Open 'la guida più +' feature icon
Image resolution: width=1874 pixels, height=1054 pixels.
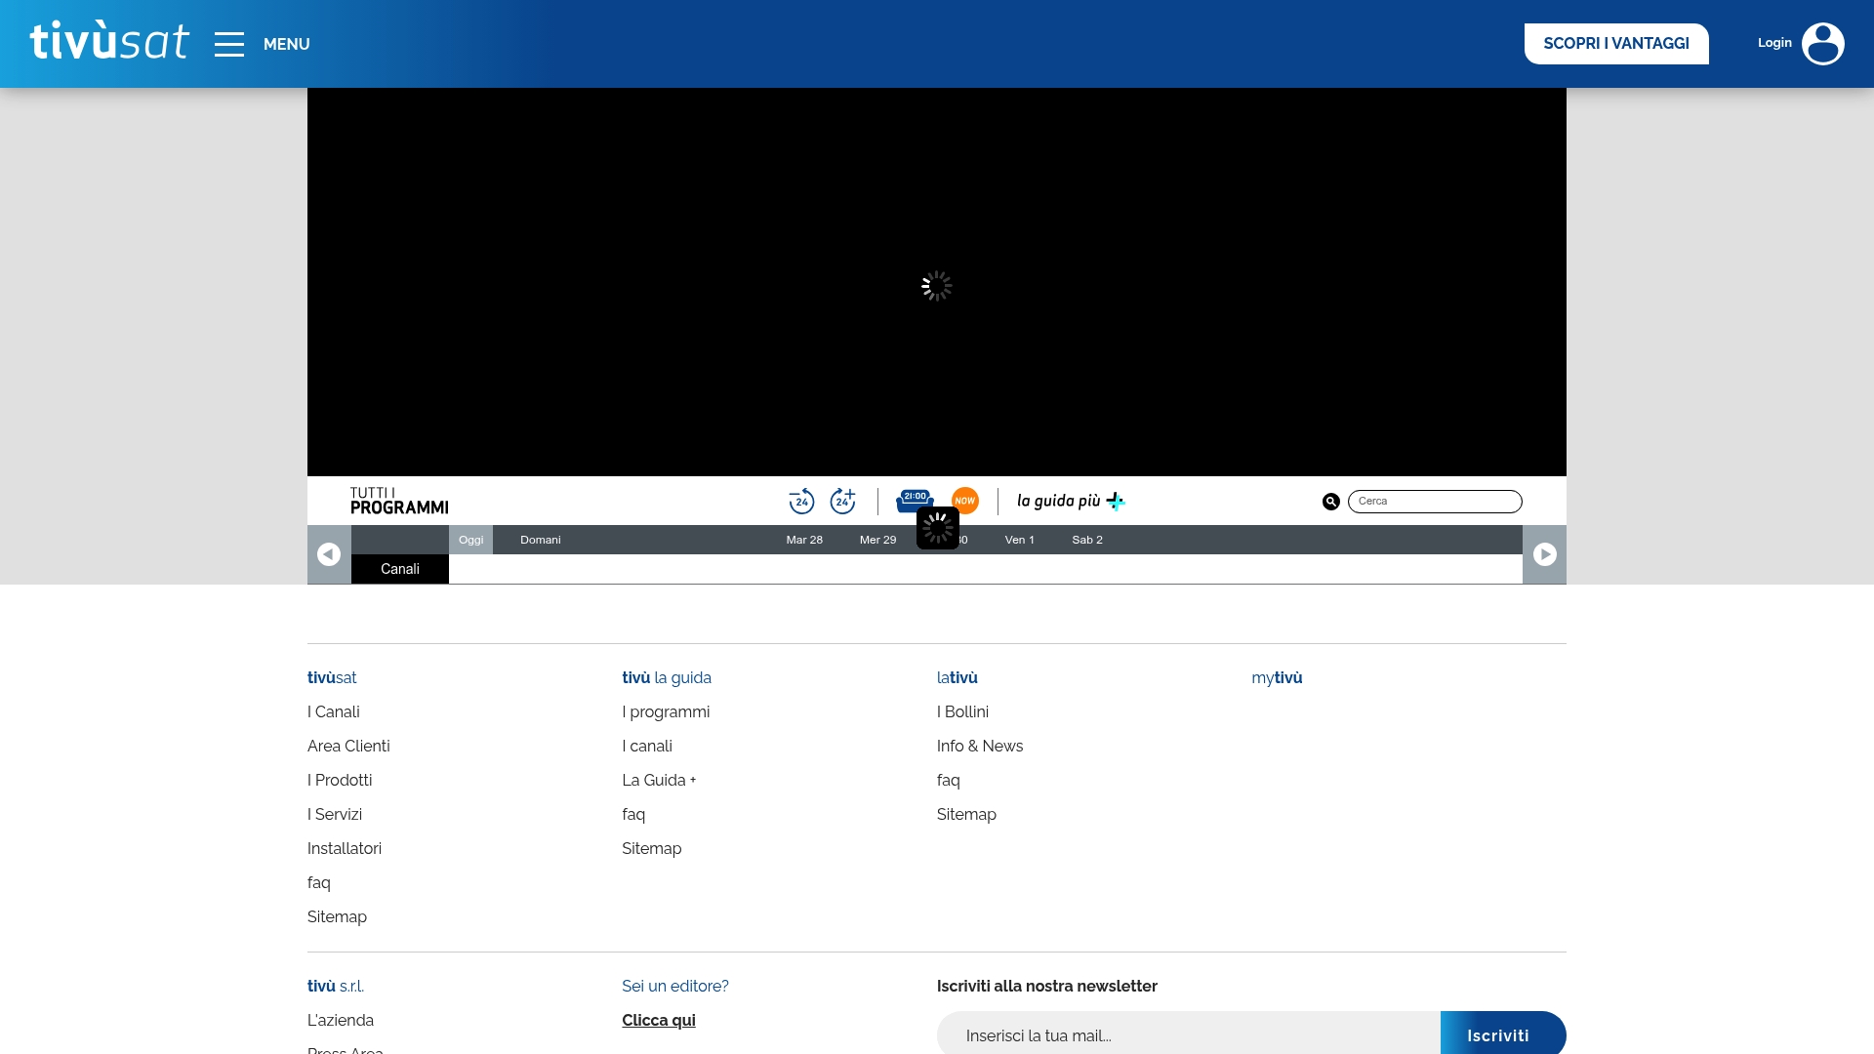[x=1070, y=501]
